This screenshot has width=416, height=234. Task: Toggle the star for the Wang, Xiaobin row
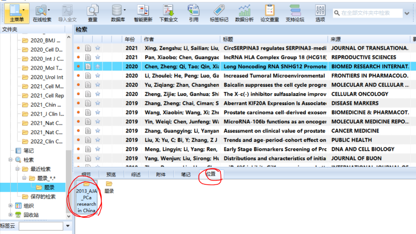pos(98,113)
